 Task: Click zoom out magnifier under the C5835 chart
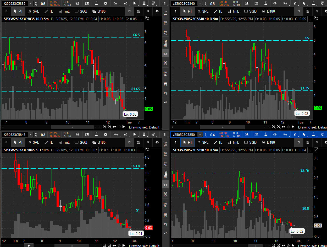click(x=104, y=127)
